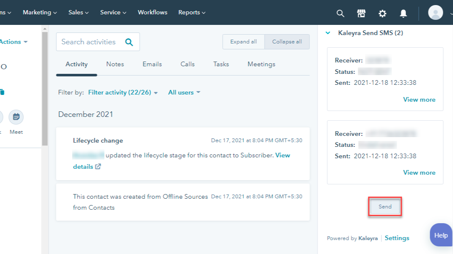
Task: Open external link icon beside View details
Action: pos(98,167)
